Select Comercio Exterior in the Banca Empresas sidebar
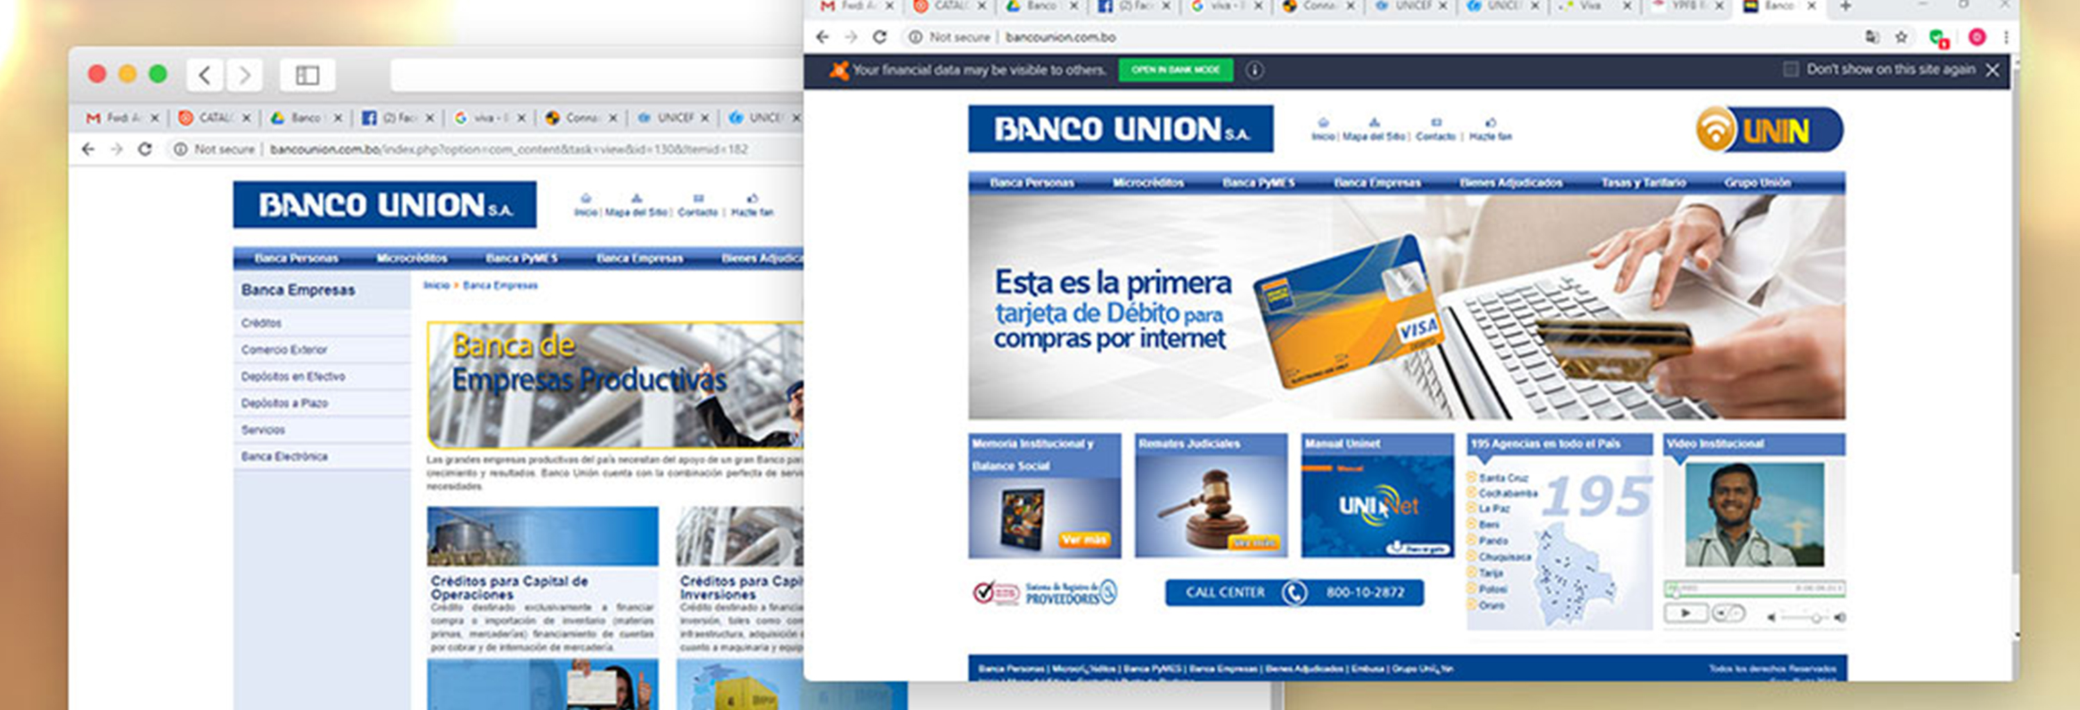The width and height of the screenshot is (2080, 710). tap(284, 349)
